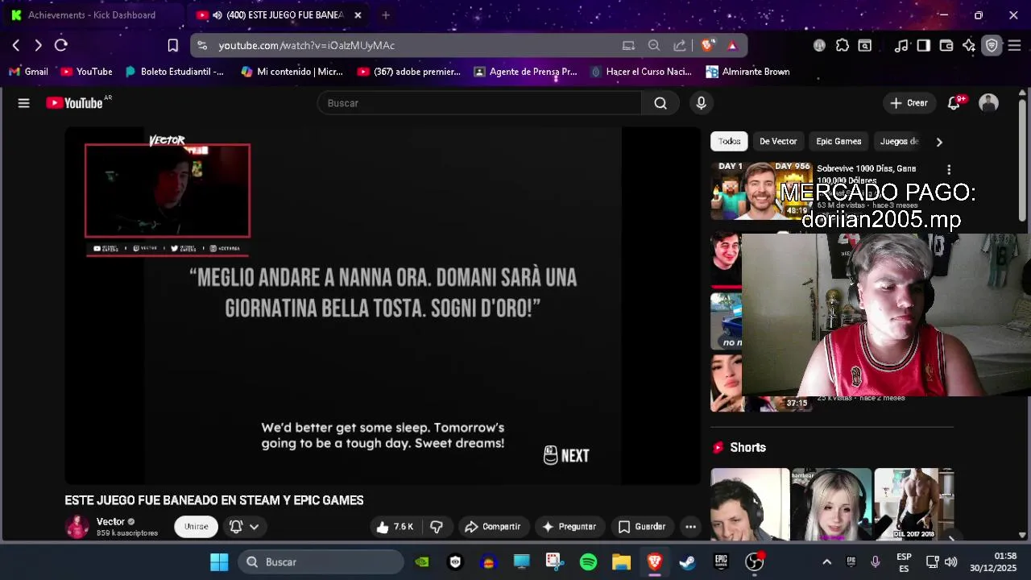The width and height of the screenshot is (1031, 580).
Task: Open Brave Shields lion icon
Action: [x=707, y=45]
